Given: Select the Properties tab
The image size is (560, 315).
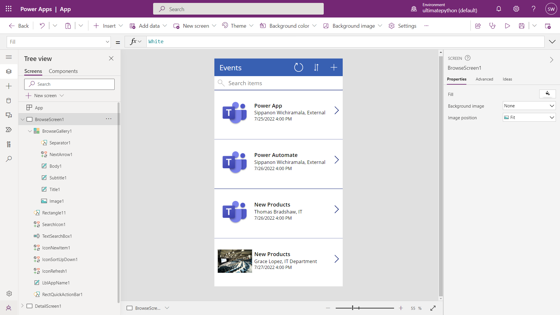Looking at the screenshot, I should pyautogui.click(x=456, y=79).
